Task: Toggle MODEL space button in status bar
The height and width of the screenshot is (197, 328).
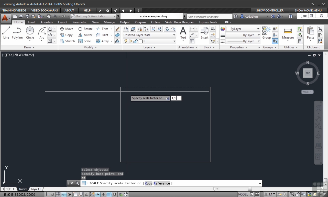Action: click(243, 194)
